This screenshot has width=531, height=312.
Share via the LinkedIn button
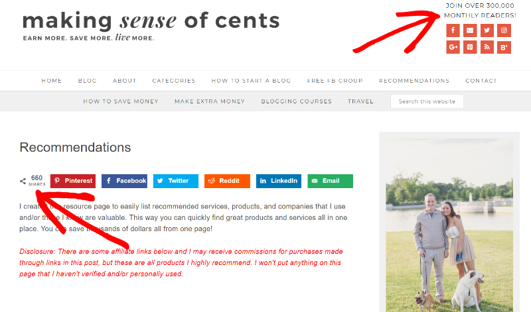(279, 181)
